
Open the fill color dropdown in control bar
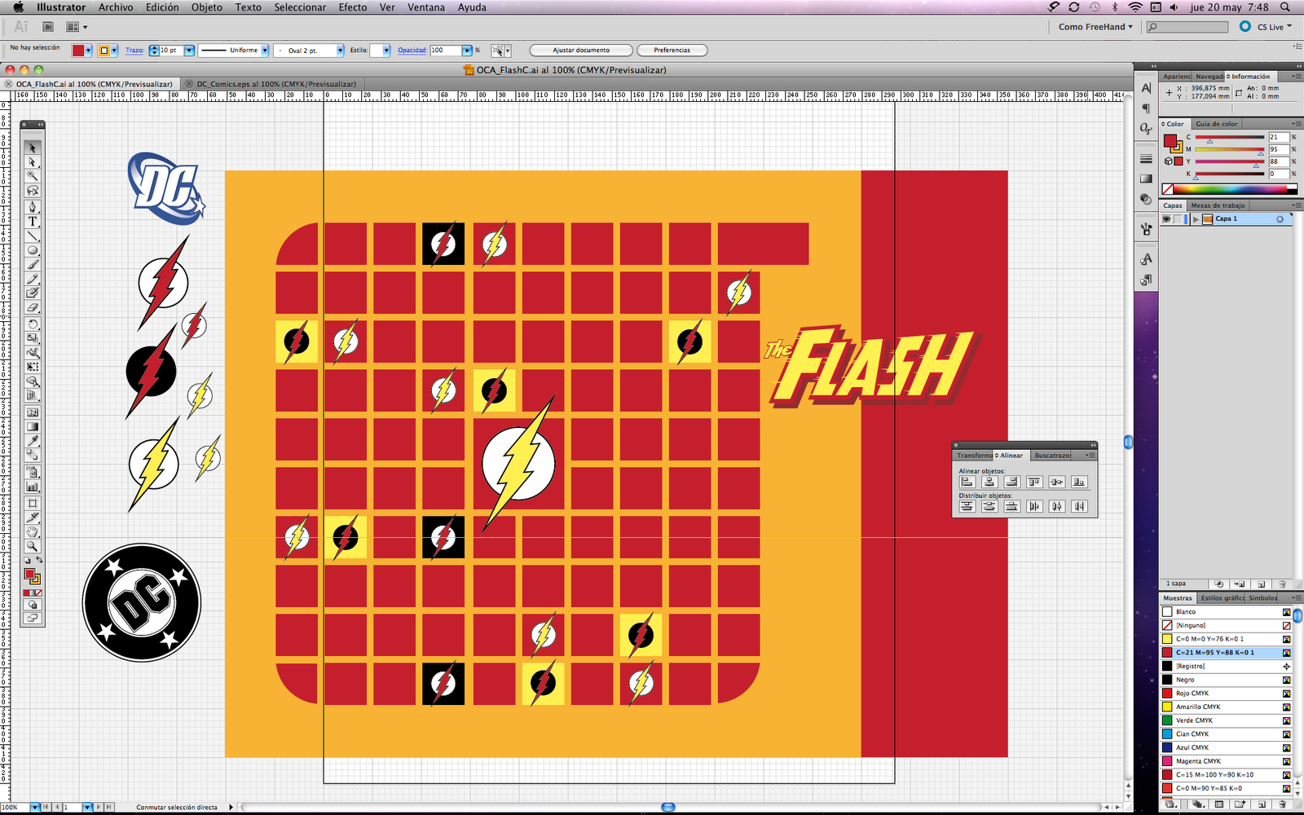coord(89,51)
